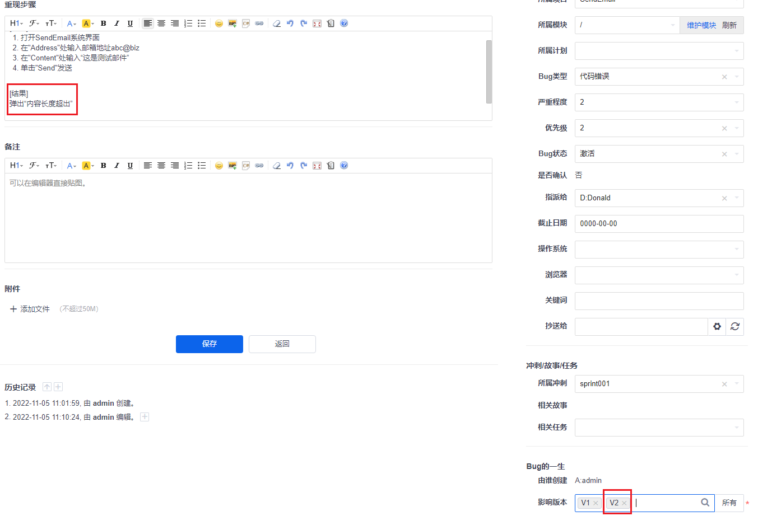The height and width of the screenshot is (516, 758).
Task: Click the 关键词 input field
Action: [659, 301]
